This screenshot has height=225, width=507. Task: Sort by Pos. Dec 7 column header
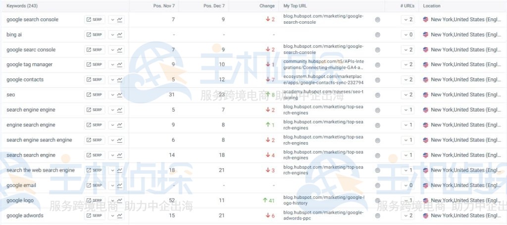(x=214, y=6)
